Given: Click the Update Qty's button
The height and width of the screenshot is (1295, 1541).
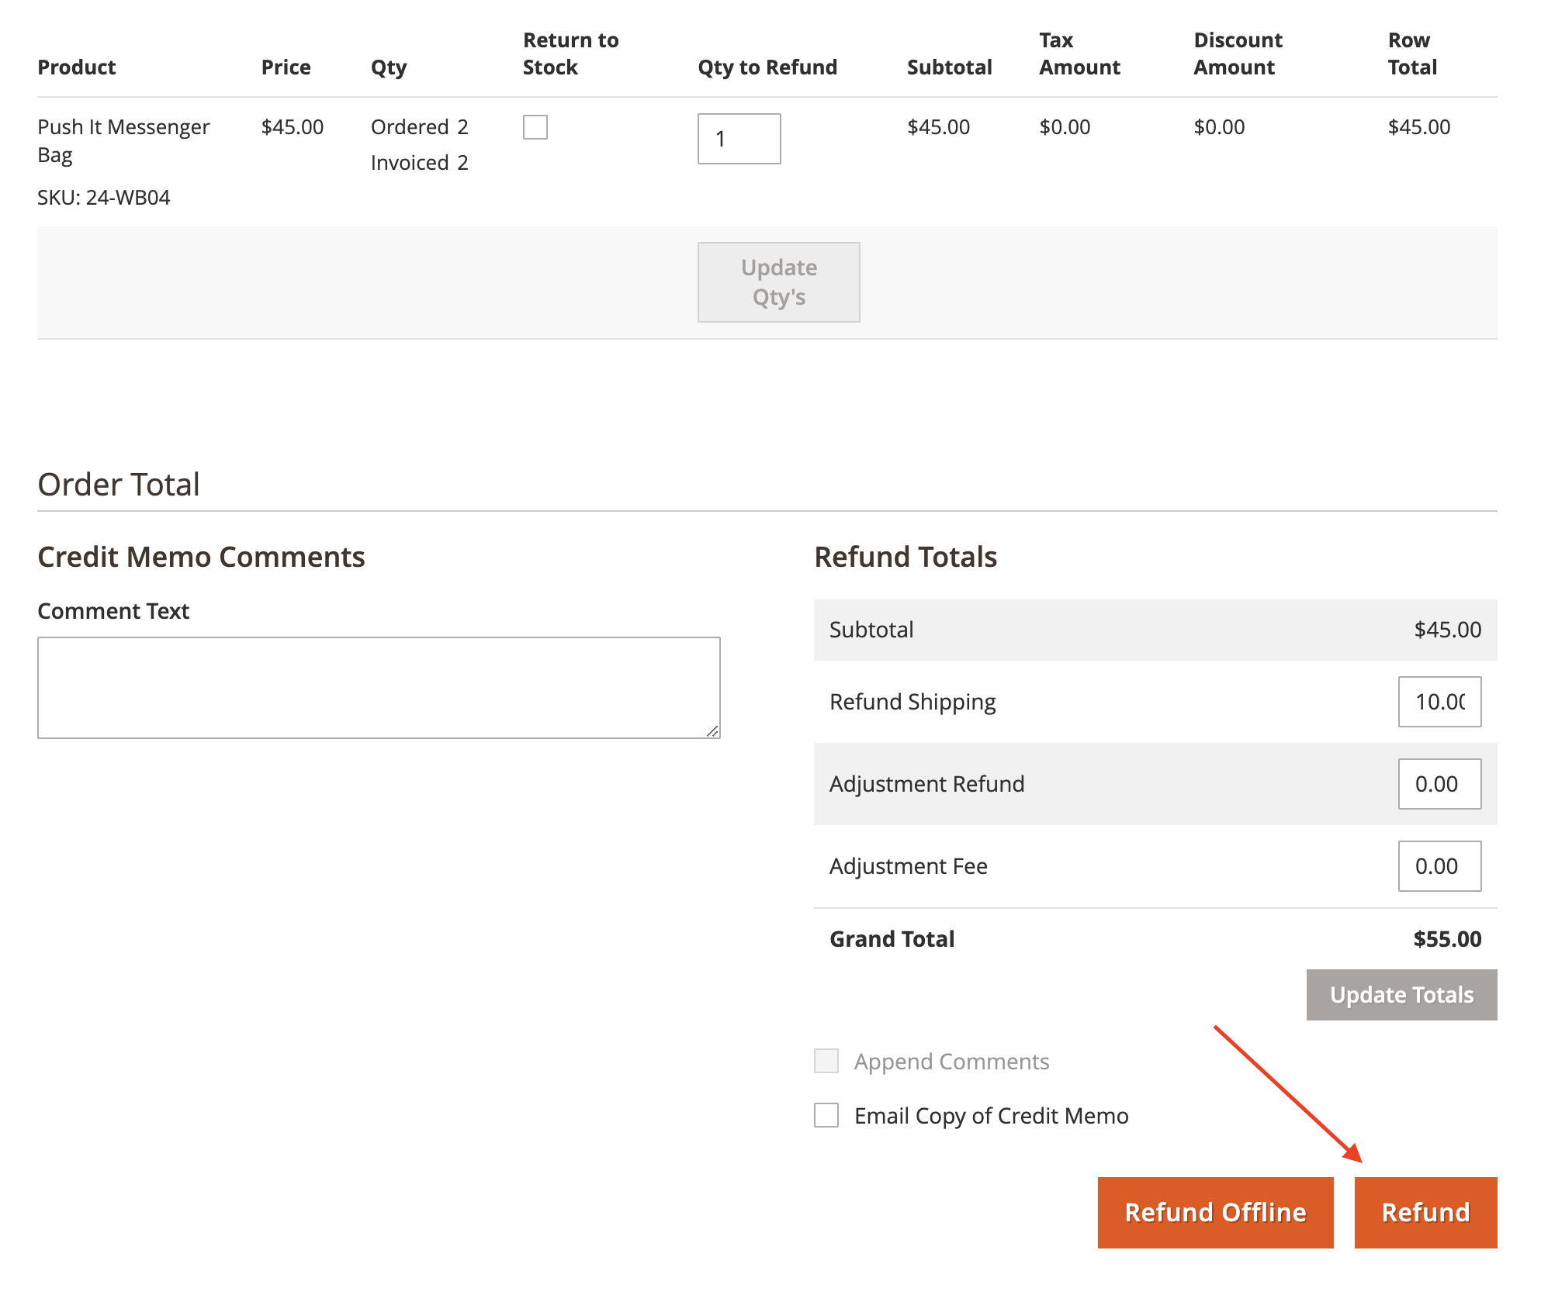Looking at the screenshot, I should (x=778, y=282).
